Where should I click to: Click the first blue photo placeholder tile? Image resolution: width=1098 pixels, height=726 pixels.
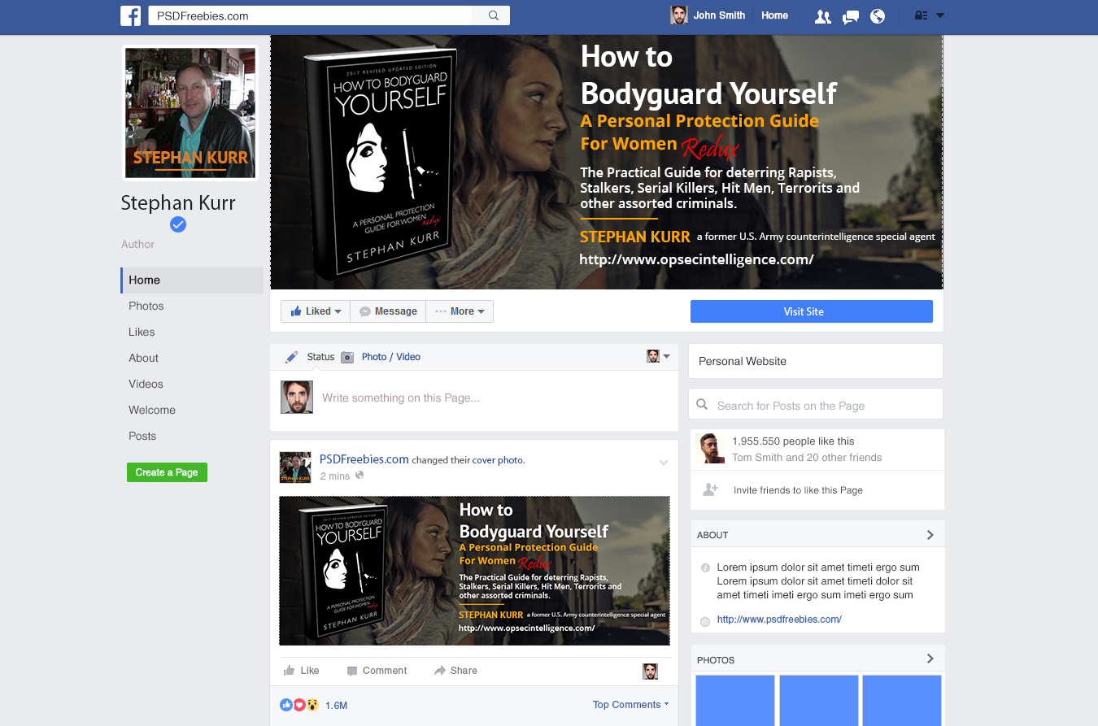point(735,700)
